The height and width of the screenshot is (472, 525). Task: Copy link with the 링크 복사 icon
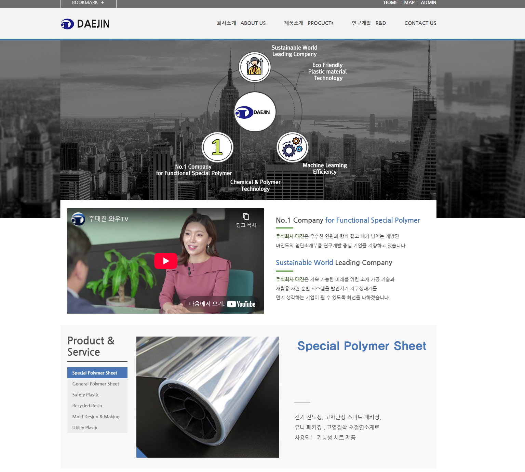click(x=246, y=220)
